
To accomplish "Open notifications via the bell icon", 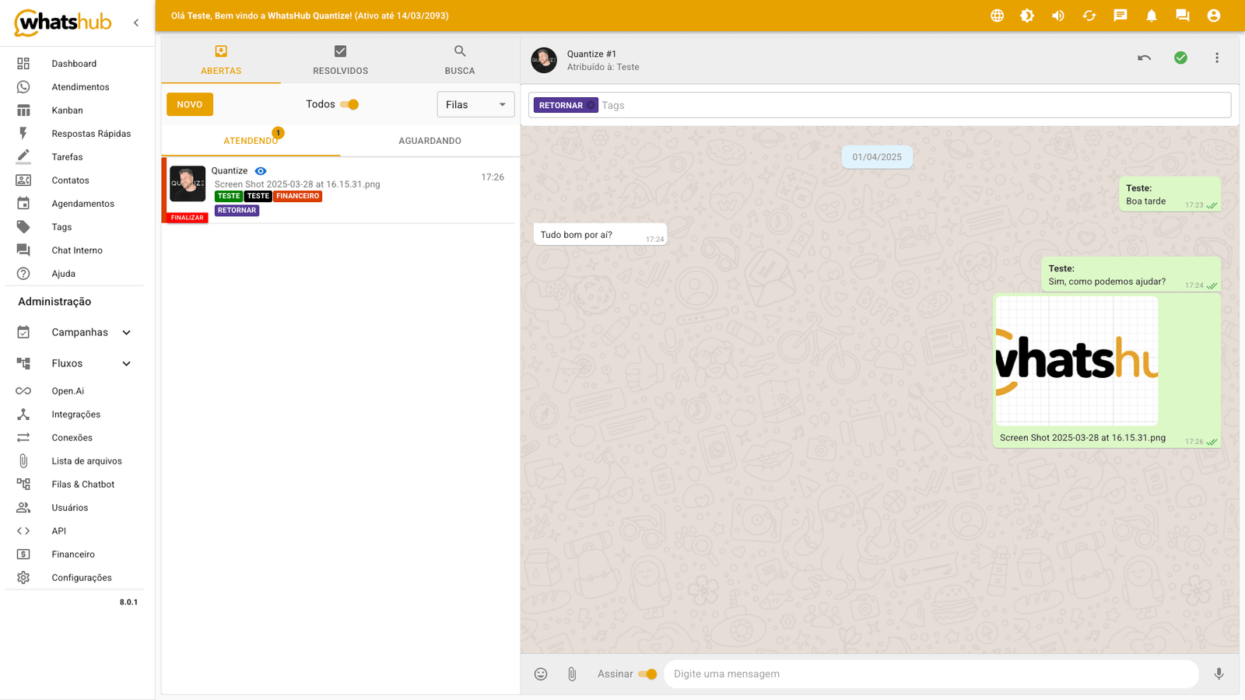I will tap(1151, 15).
